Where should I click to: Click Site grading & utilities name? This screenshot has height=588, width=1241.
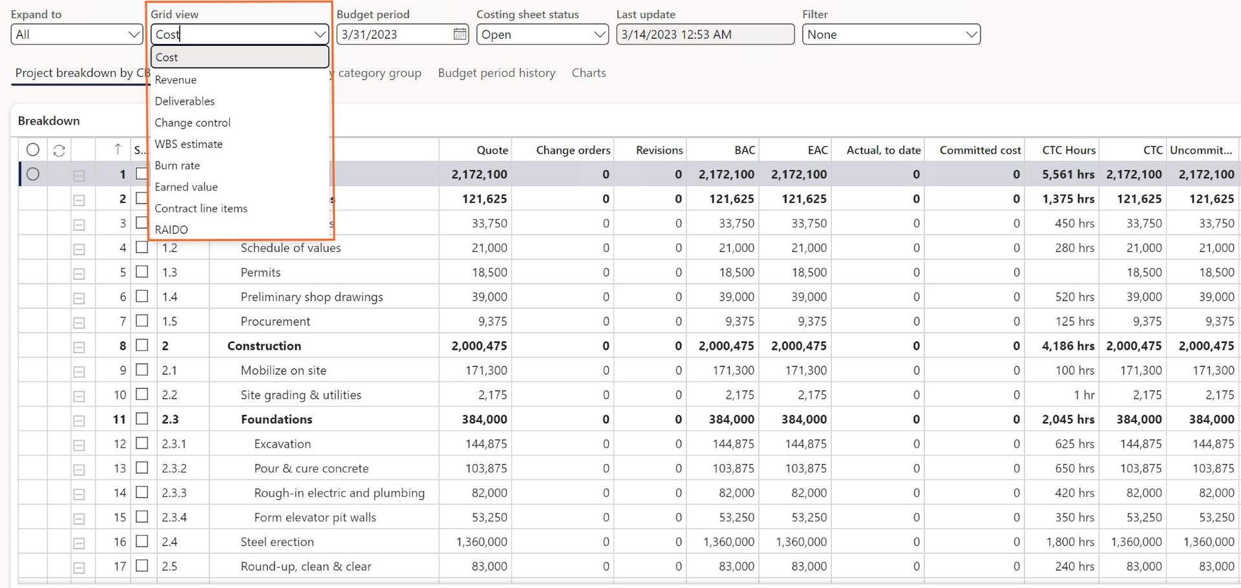(301, 395)
